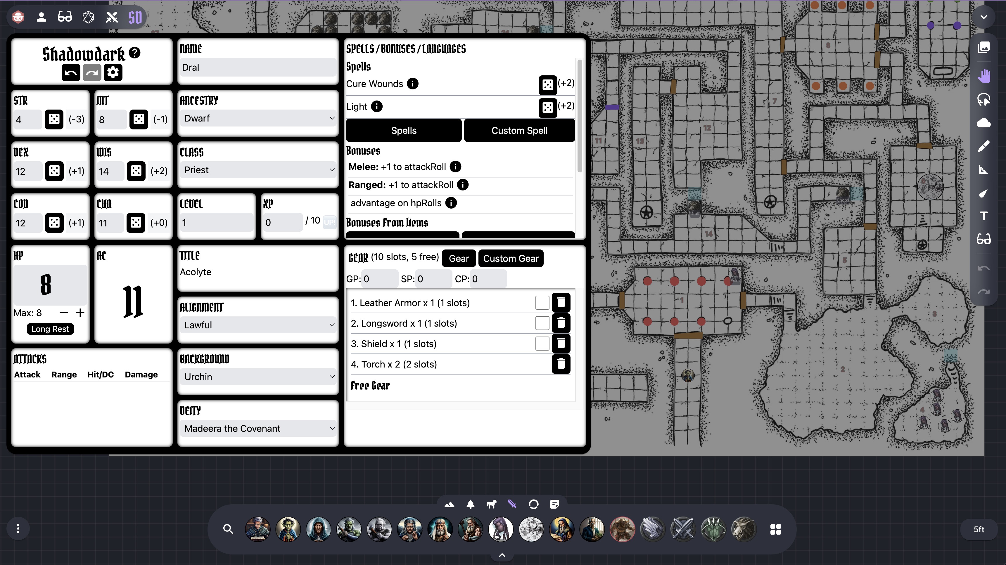Roll the STR ability dice

coord(54,119)
